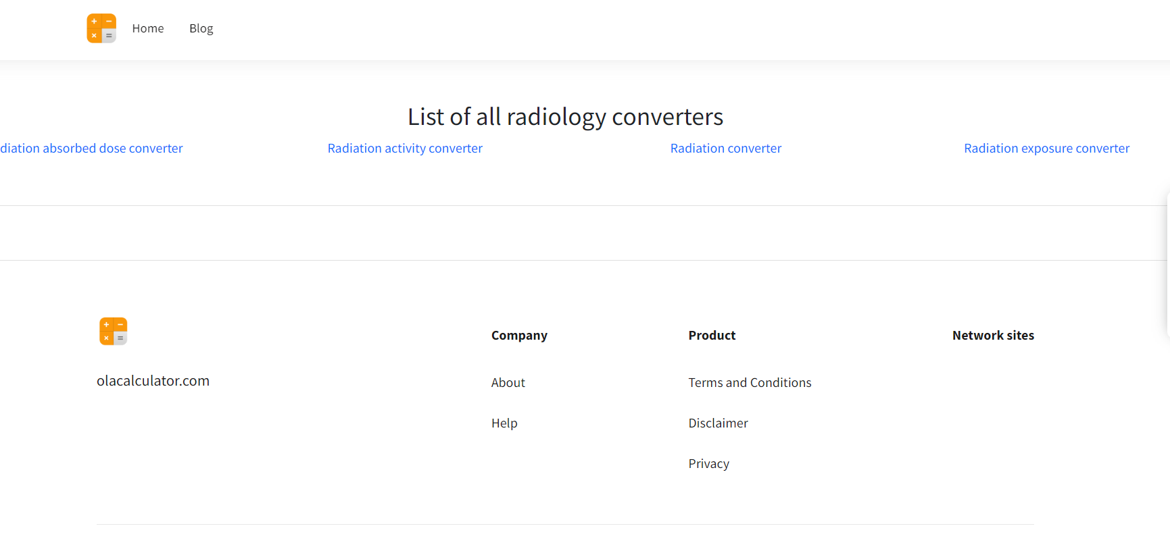Open the Radiation converter
1170x545 pixels.
pyautogui.click(x=726, y=148)
